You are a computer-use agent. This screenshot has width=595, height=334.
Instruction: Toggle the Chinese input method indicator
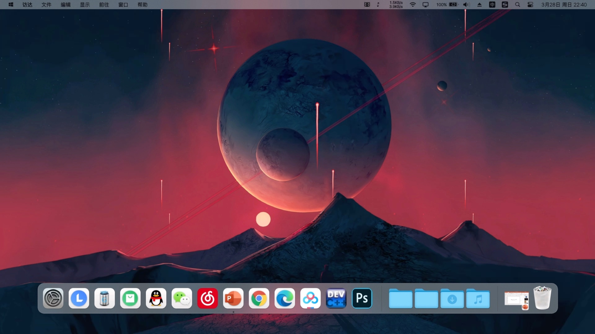click(492, 5)
